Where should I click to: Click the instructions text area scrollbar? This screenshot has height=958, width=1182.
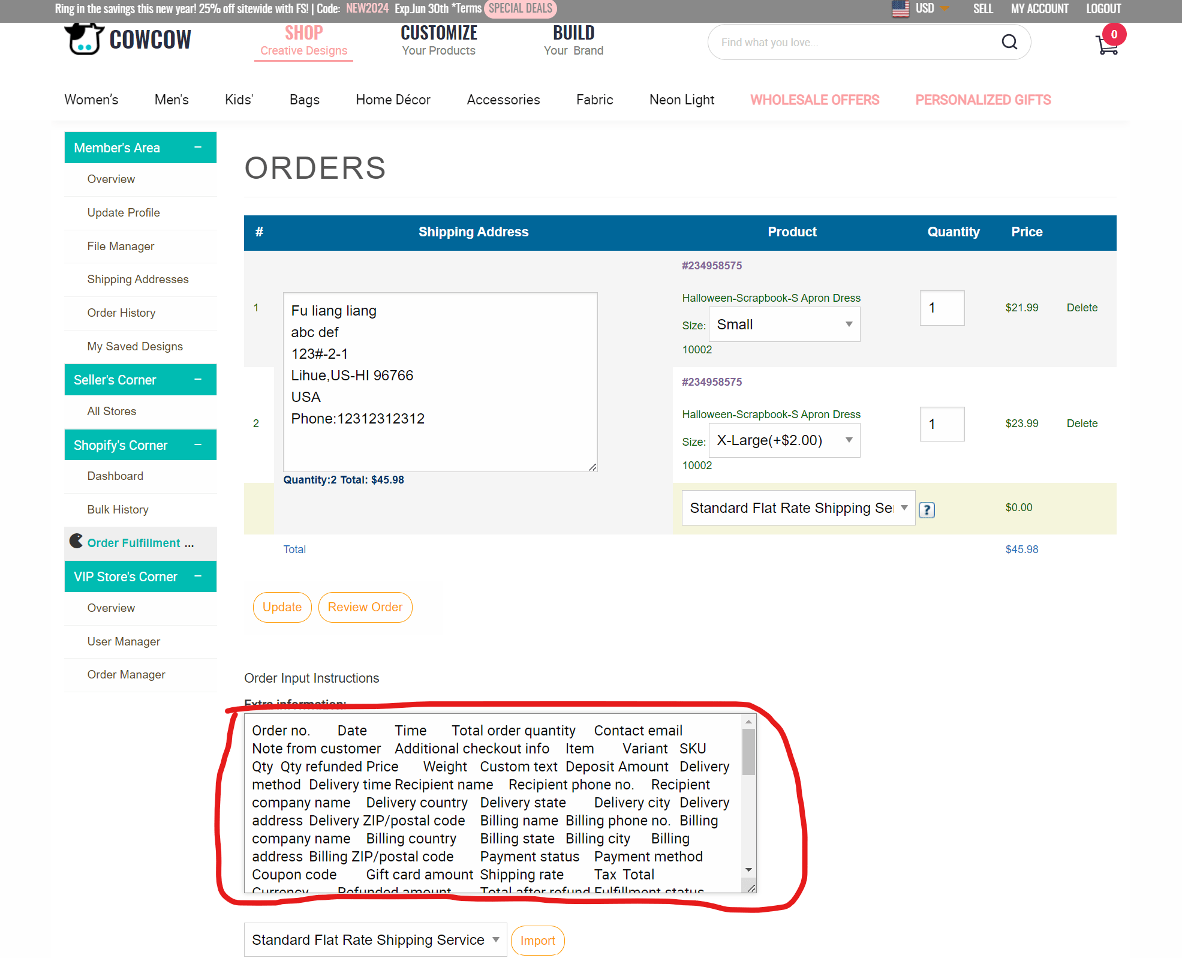click(x=748, y=752)
